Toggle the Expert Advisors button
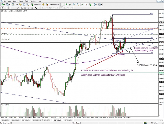The image size is (164, 124). click(52, 4)
